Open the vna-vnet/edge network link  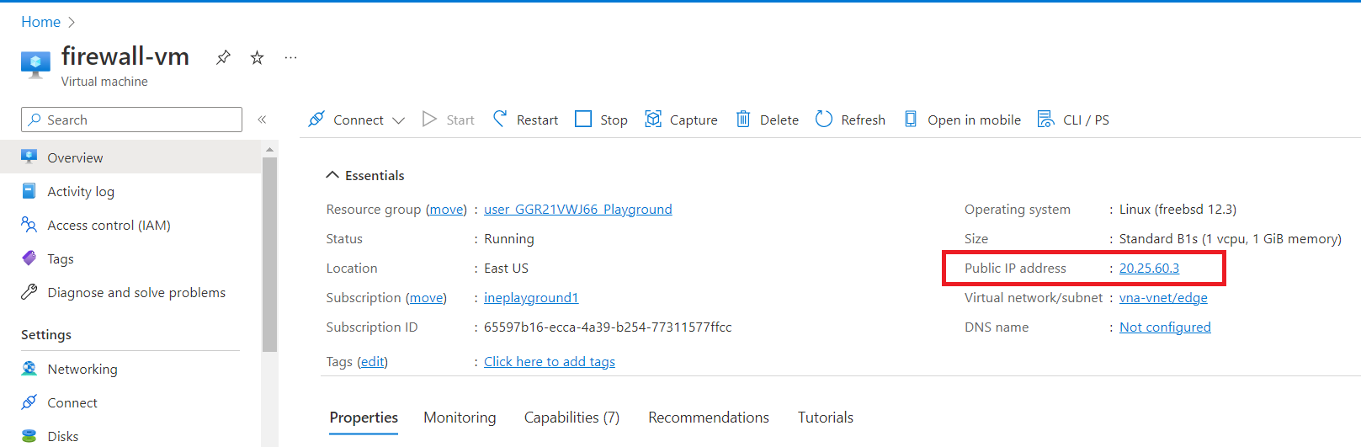[x=1163, y=297]
